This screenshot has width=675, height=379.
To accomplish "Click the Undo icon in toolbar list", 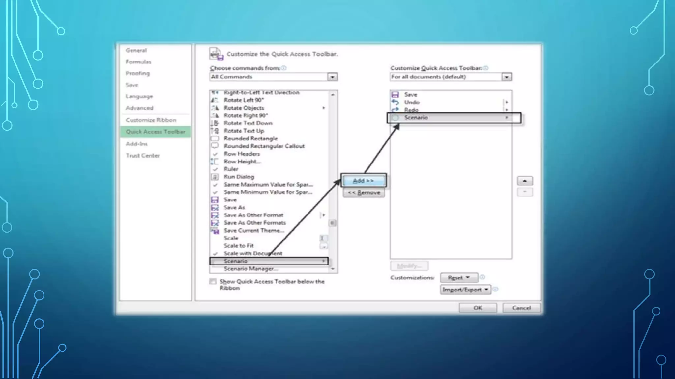I will coord(395,102).
